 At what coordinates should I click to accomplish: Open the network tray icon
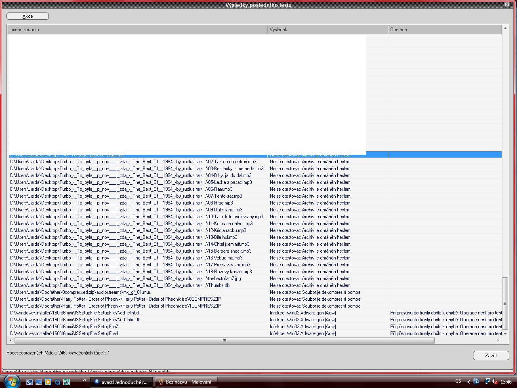click(487, 382)
